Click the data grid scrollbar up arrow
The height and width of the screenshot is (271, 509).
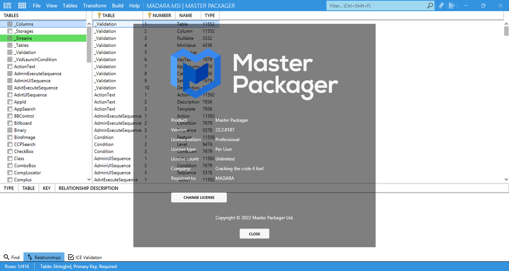pyautogui.click(x=506, y=24)
